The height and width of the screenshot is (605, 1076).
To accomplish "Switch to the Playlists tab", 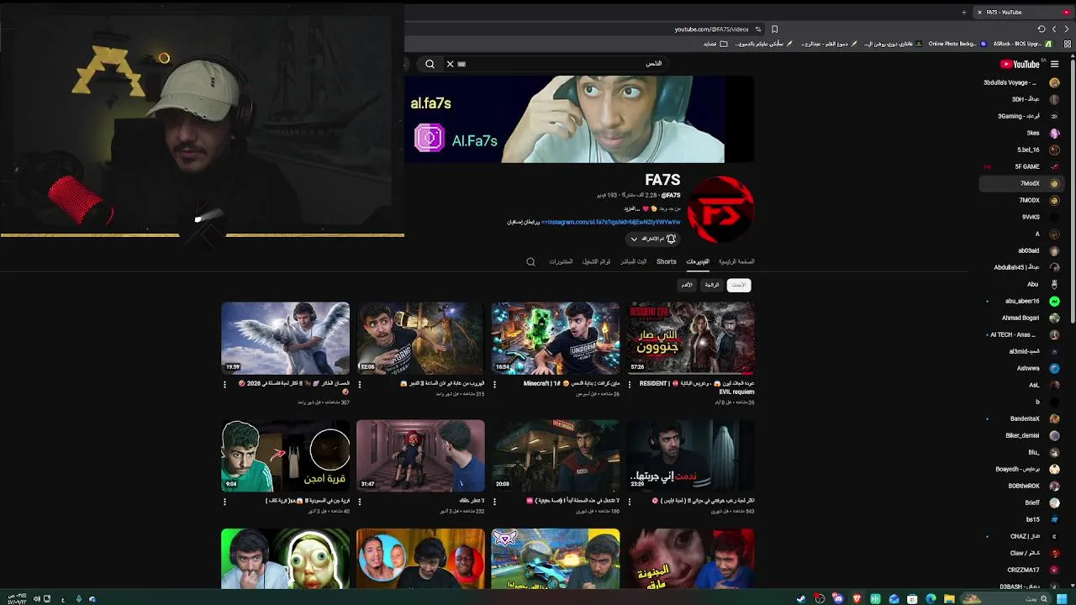I will pos(596,262).
